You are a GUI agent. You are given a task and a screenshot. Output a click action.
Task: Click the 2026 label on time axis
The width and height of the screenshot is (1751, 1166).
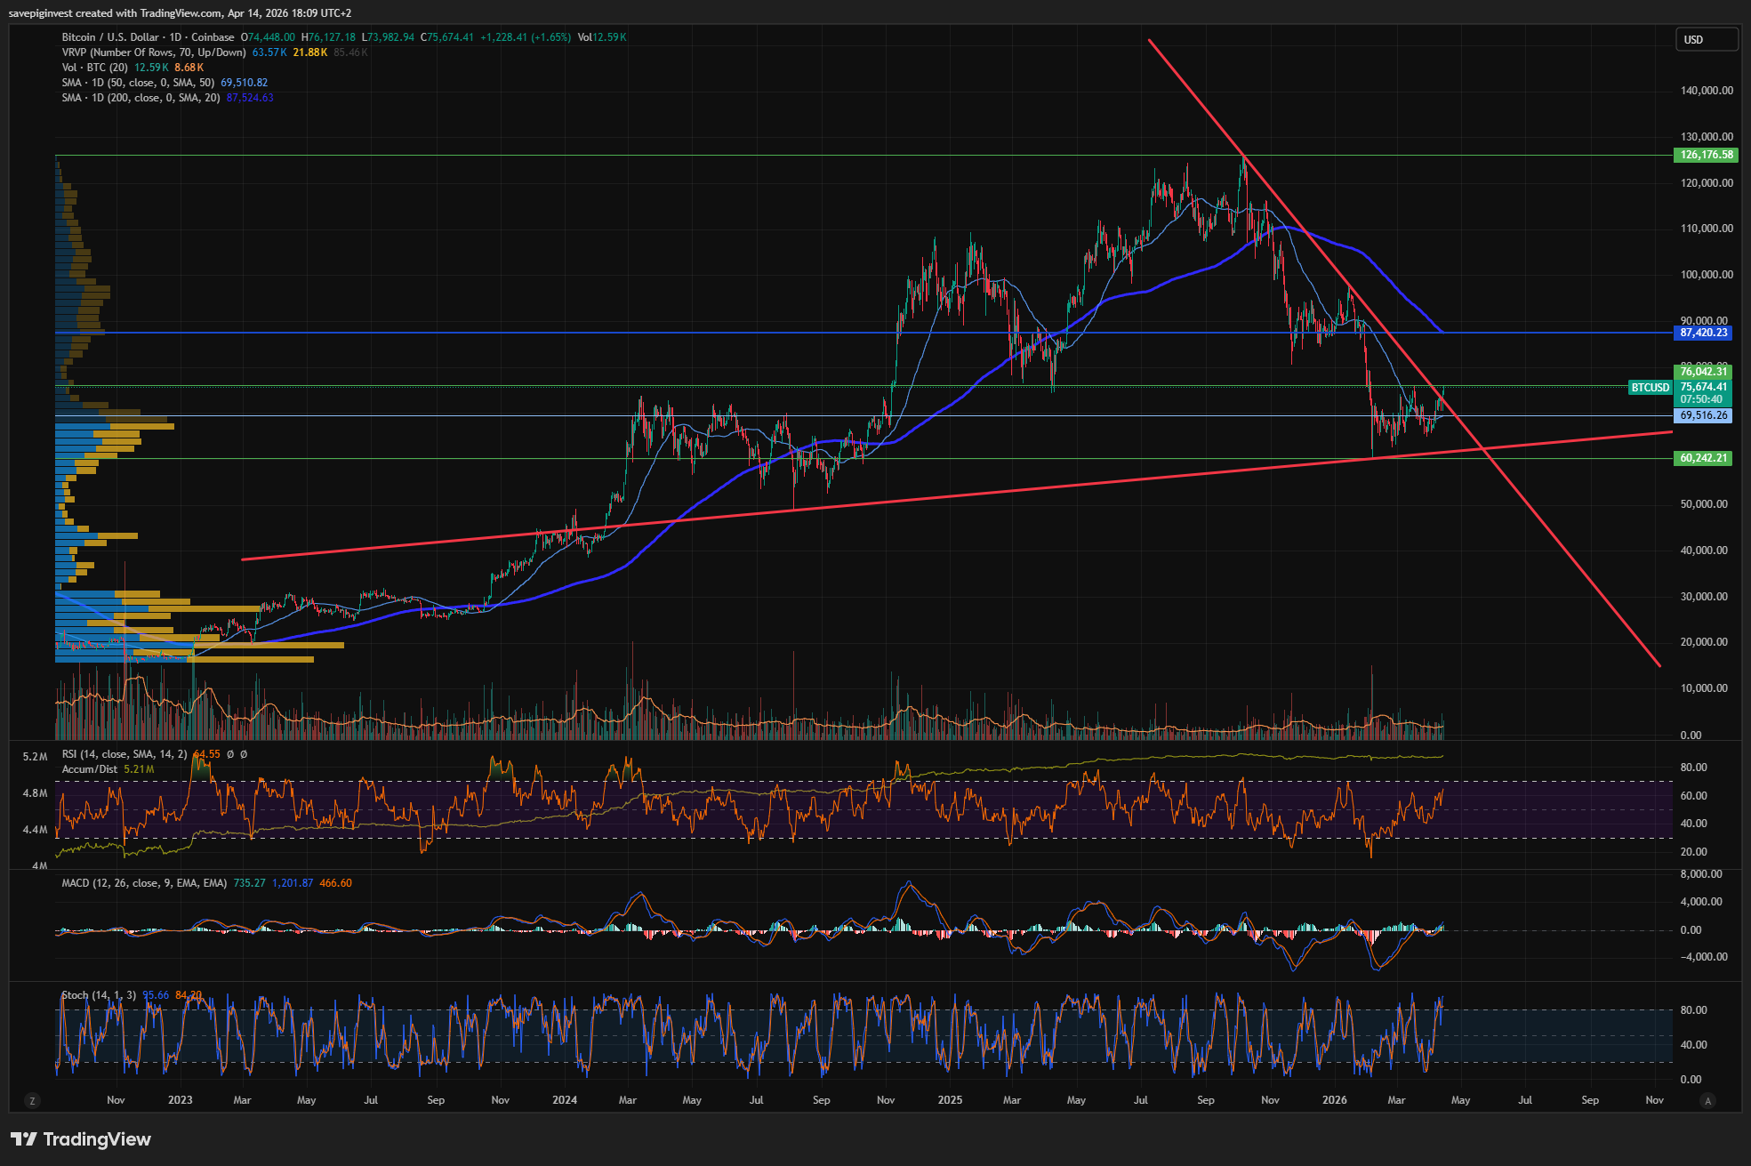pyautogui.click(x=1334, y=1100)
